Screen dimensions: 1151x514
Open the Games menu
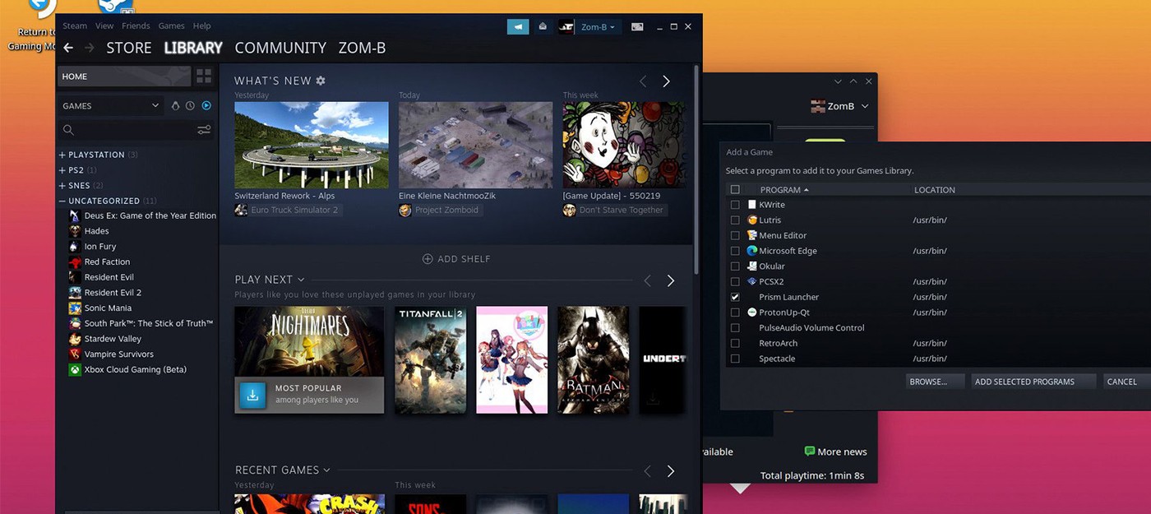point(171,26)
